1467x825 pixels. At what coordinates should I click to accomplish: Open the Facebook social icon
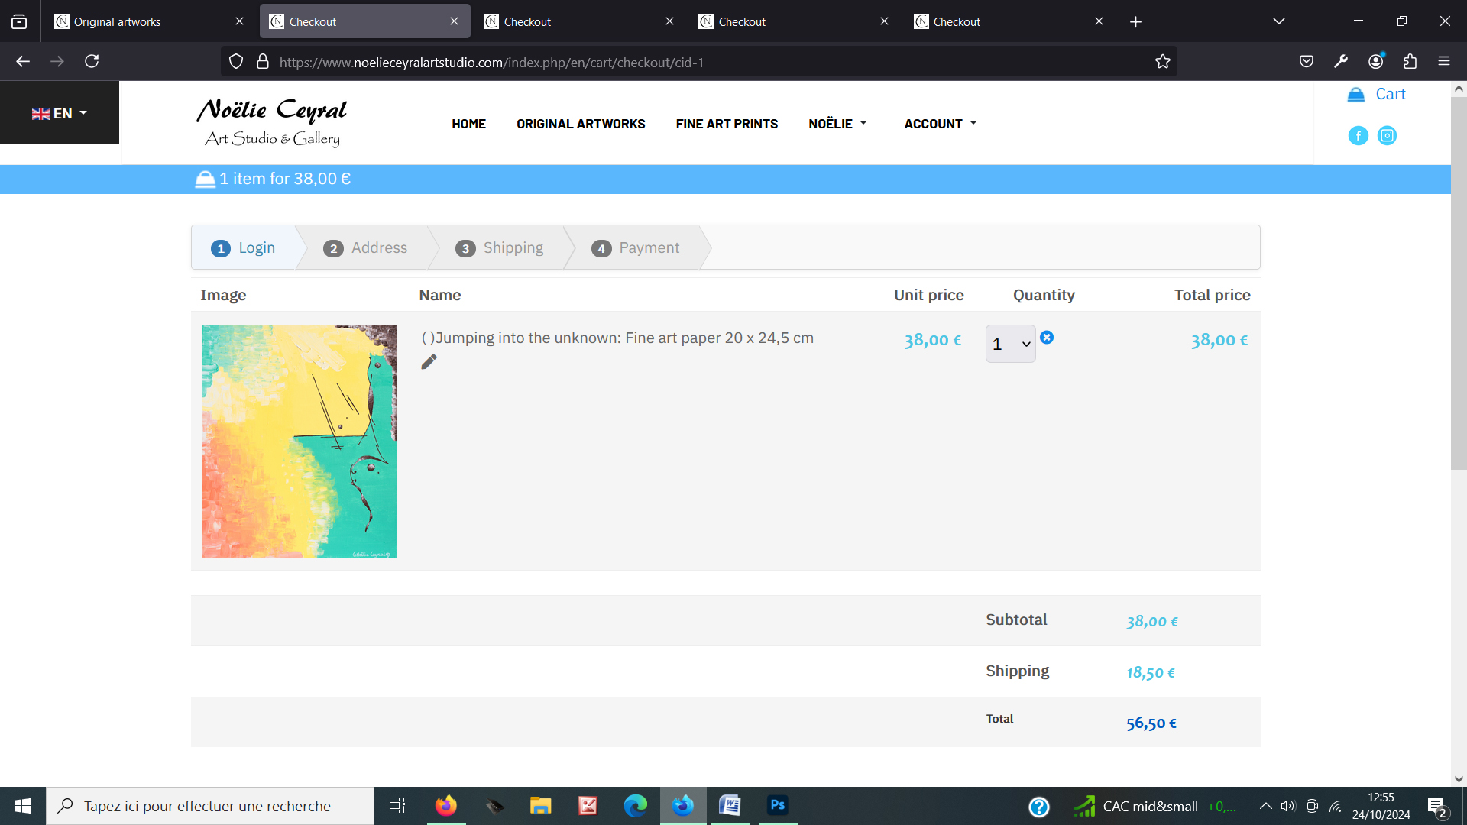pyautogui.click(x=1358, y=136)
